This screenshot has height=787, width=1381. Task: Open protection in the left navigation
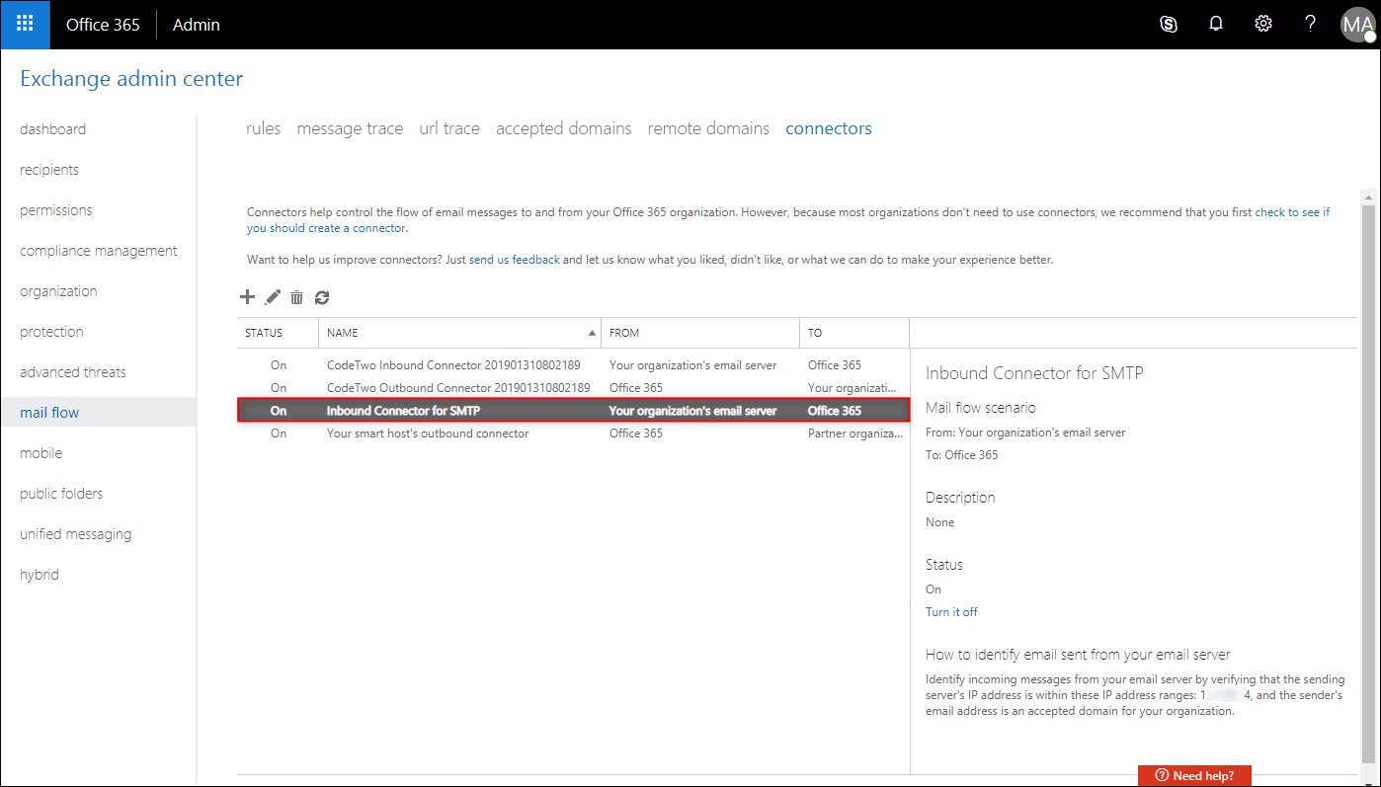point(51,332)
